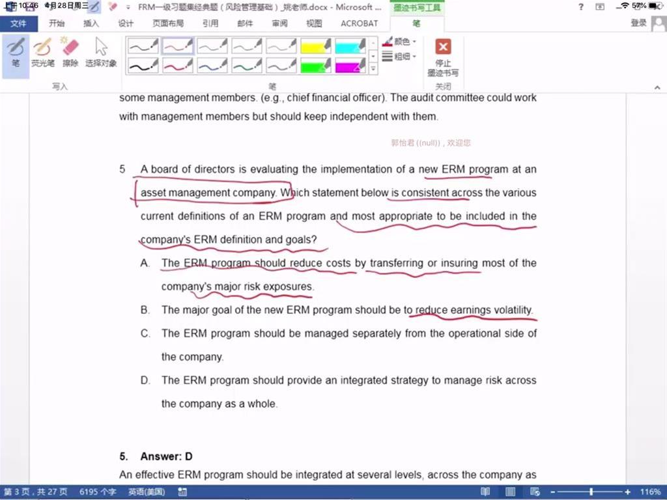
Task: Click the zoom in plus button
Action: tap(627, 492)
